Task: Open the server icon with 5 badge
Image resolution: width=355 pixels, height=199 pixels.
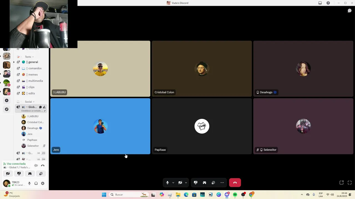Action: coord(7,91)
